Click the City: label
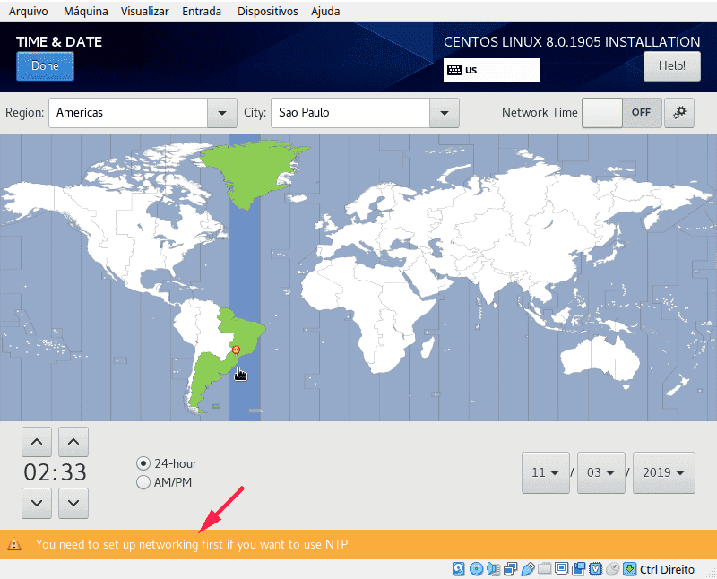The height and width of the screenshot is (579, 717). click(x=255, y=113)
